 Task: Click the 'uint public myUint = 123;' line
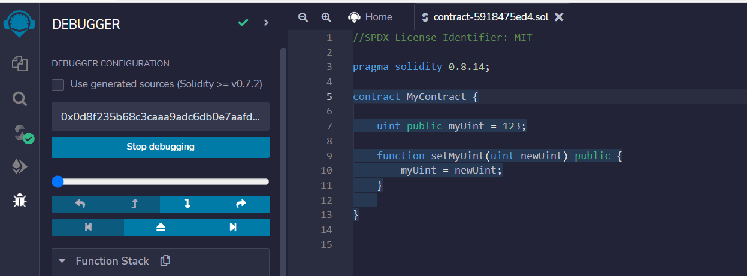451,126
